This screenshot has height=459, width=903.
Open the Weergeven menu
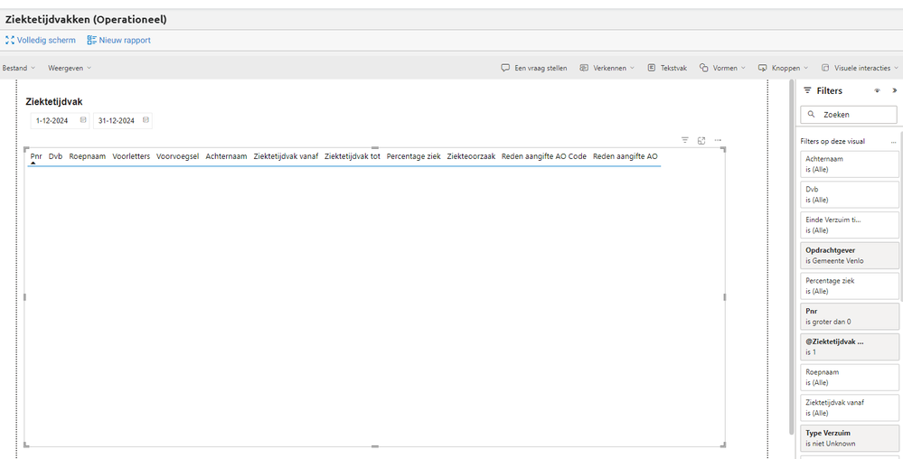point(69,68)
